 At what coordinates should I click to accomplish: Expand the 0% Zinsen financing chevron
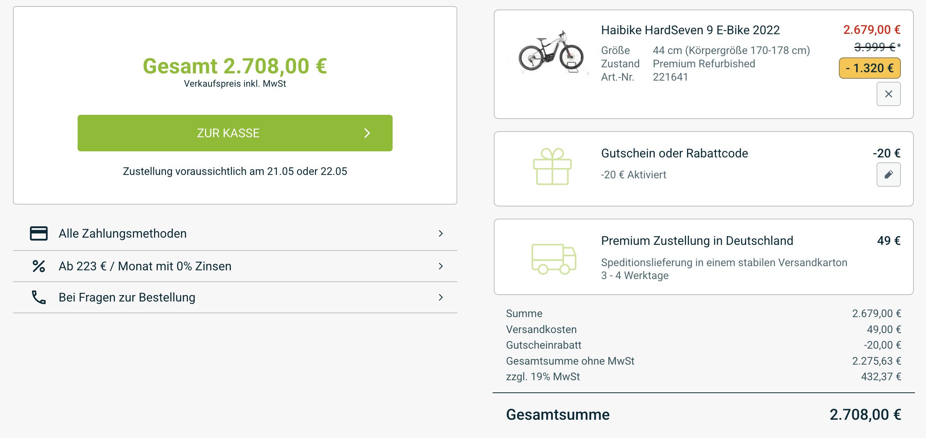coord(441,266)
